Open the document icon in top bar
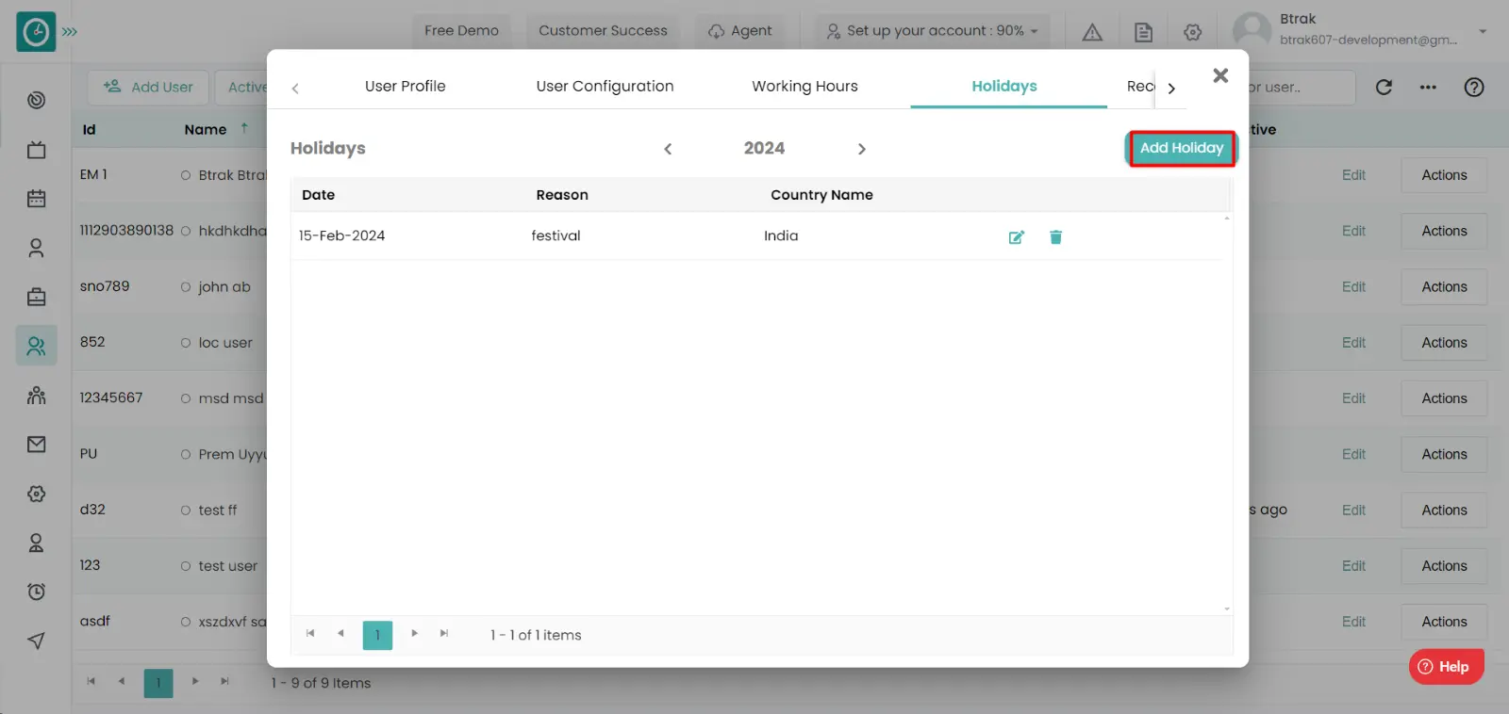The width and height of the screenshot is (1509, 714). point(1143,32)
